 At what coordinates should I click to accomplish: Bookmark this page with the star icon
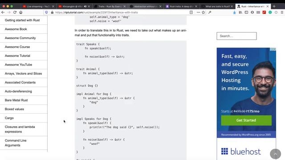coord(203,12)
